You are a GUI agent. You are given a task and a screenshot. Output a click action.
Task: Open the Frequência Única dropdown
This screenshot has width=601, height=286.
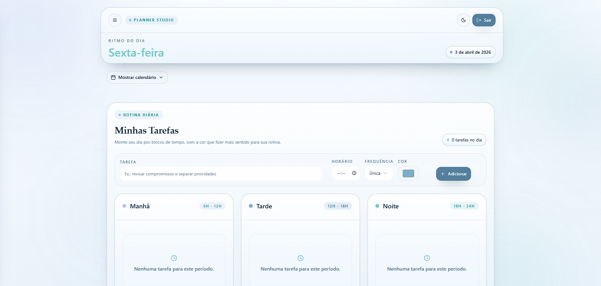click(x=379, y=173)
